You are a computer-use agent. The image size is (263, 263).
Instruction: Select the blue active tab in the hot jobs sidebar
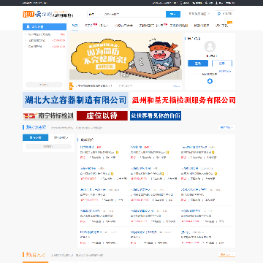pos(35,137)
